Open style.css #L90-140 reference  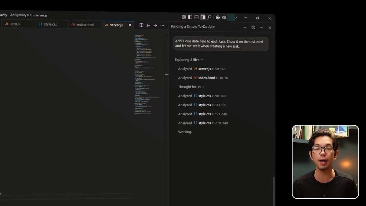tap(210, 96)
